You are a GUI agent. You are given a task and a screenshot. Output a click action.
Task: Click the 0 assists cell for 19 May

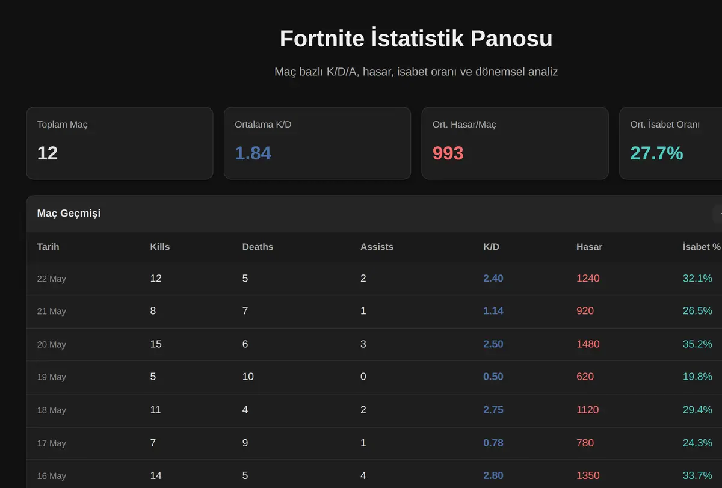pyautogui.click(x=363, y=377)
